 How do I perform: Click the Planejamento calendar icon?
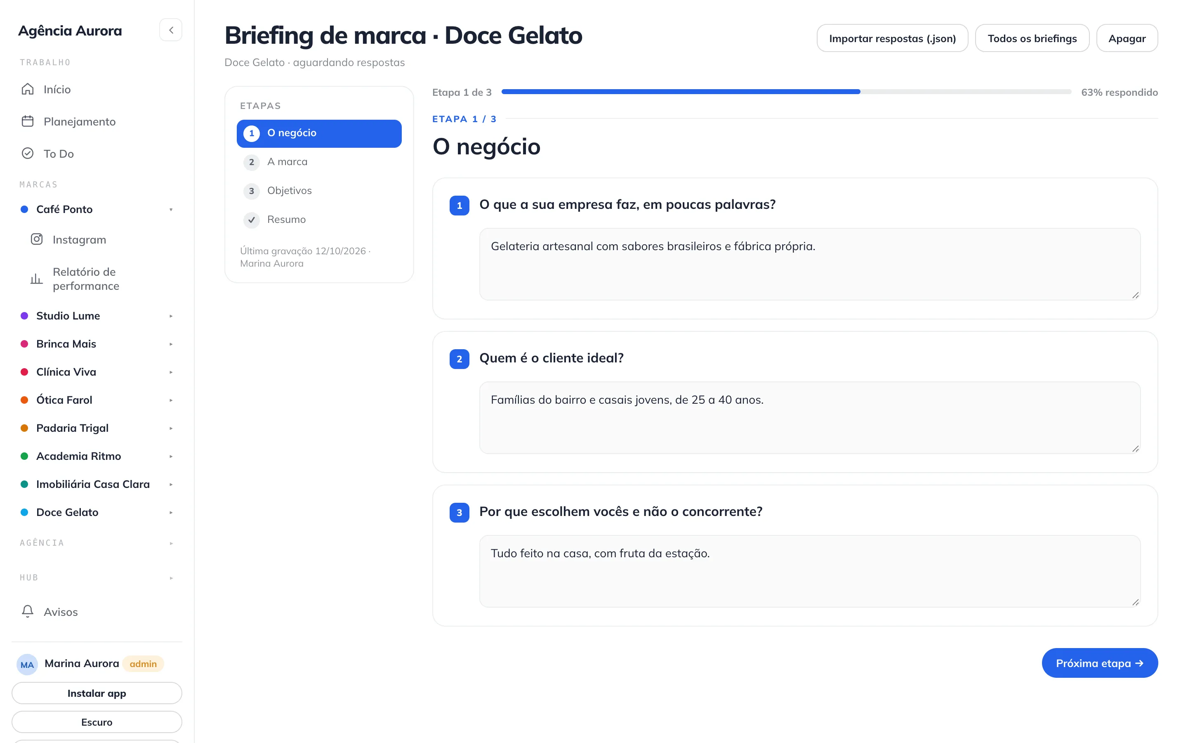(28, 121)
